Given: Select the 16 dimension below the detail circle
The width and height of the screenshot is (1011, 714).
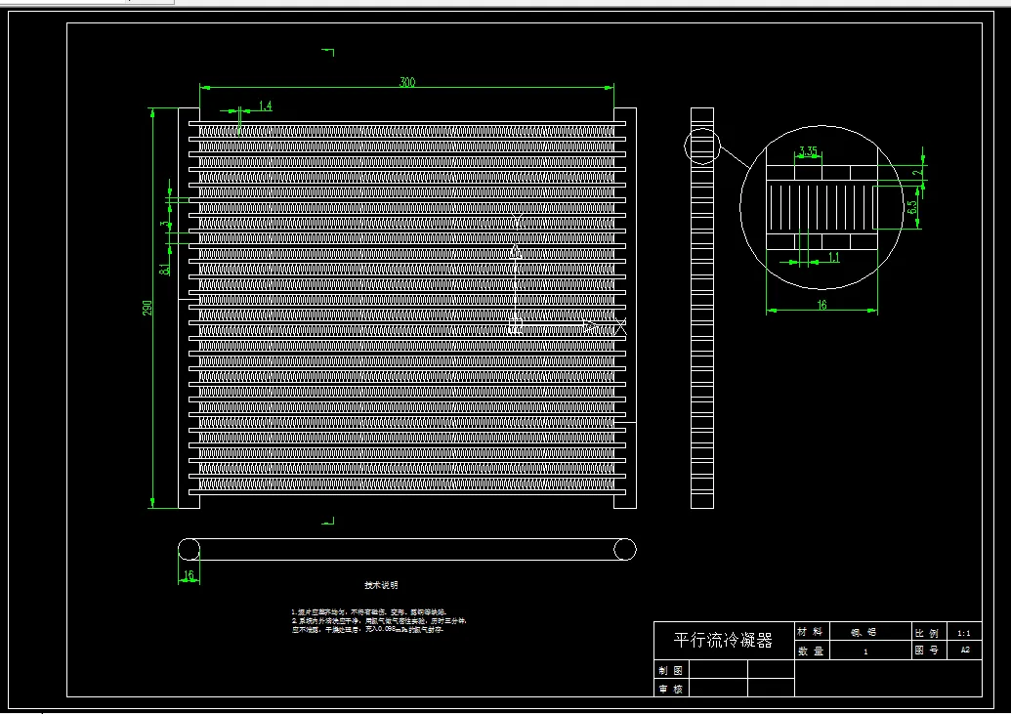Looking at the screenshot, I should (x=822, y=305).
